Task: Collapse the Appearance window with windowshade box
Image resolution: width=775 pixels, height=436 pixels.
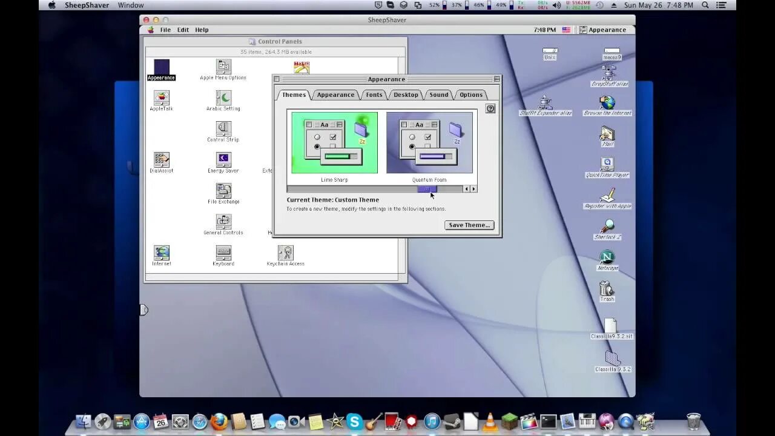Action: [x=496, y=79]
